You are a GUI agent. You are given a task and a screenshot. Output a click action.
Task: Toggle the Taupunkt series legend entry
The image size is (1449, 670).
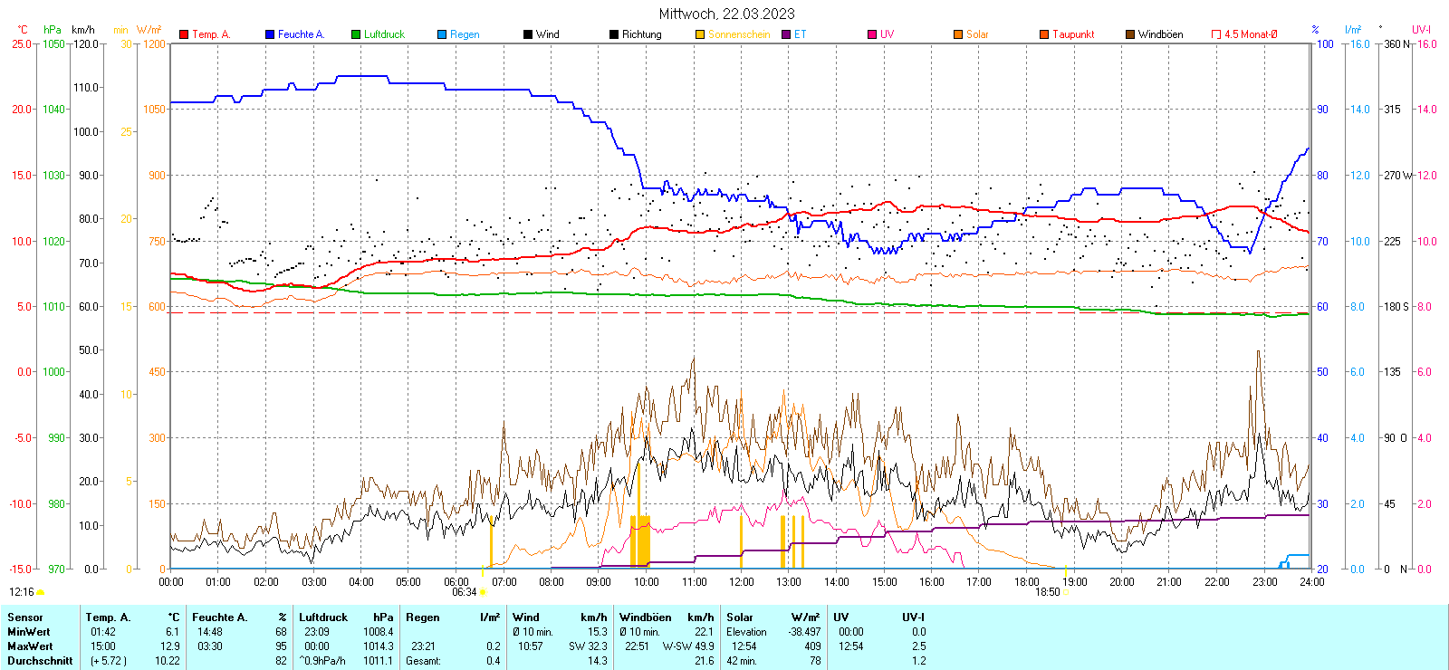coord(1072,34)
